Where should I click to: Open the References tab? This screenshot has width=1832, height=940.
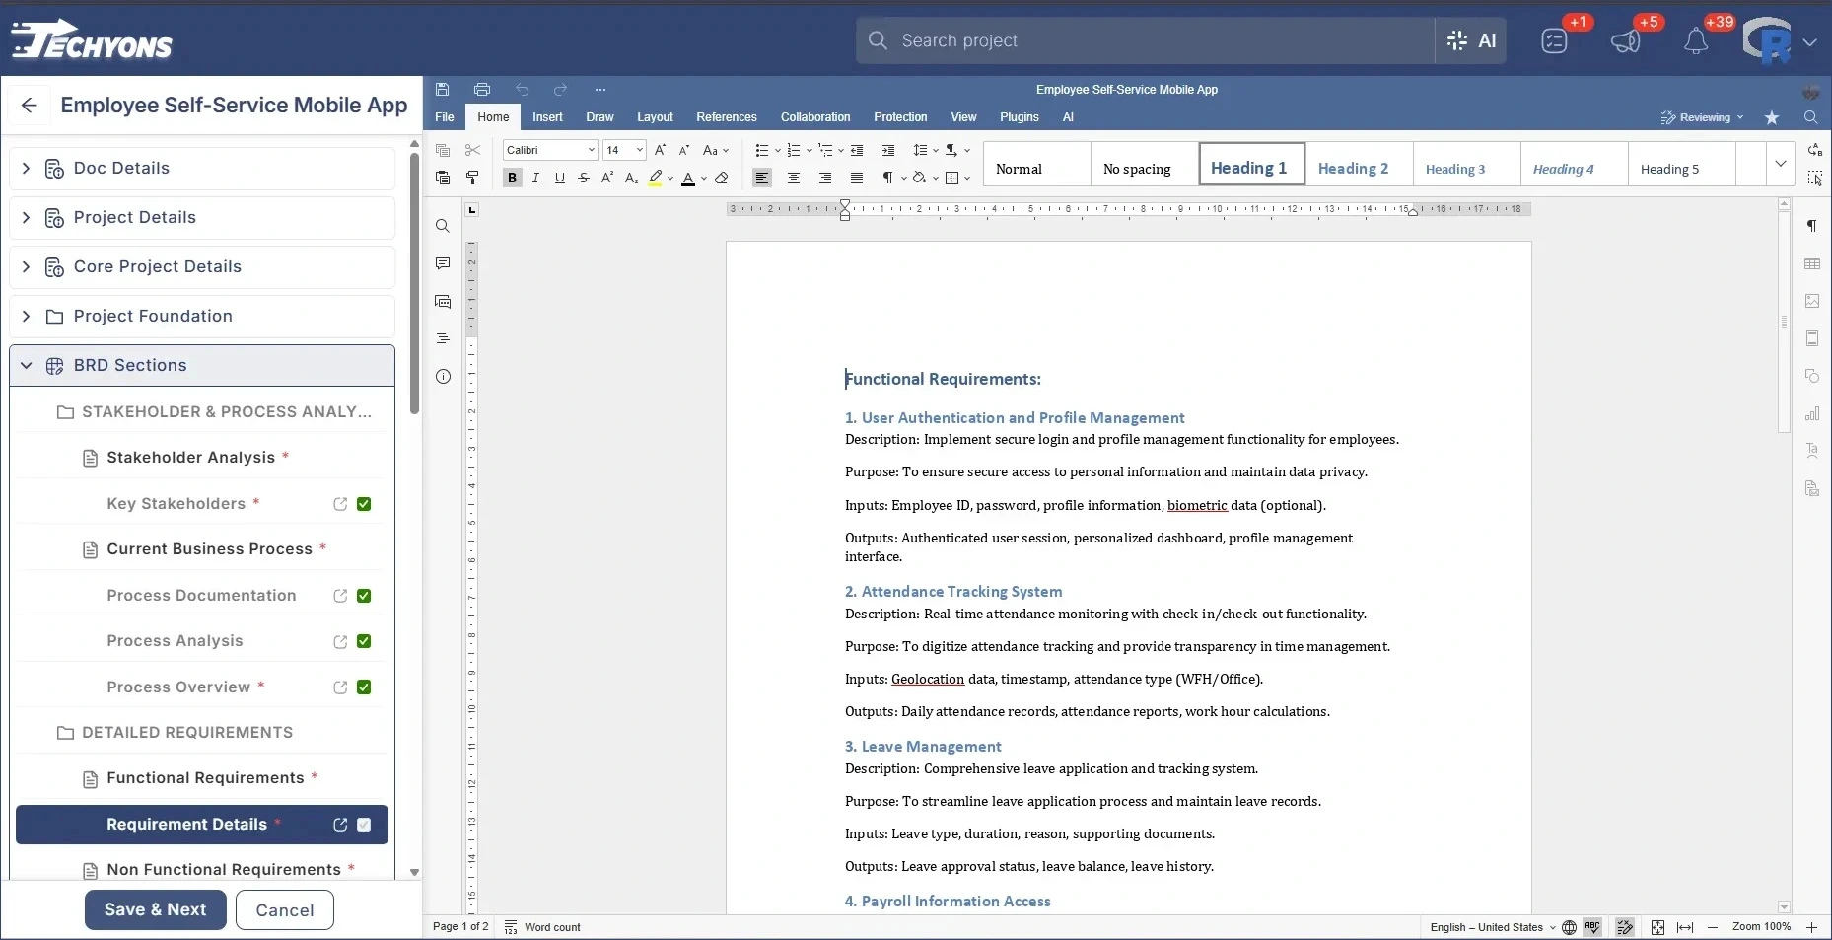(x=726, y=117)
